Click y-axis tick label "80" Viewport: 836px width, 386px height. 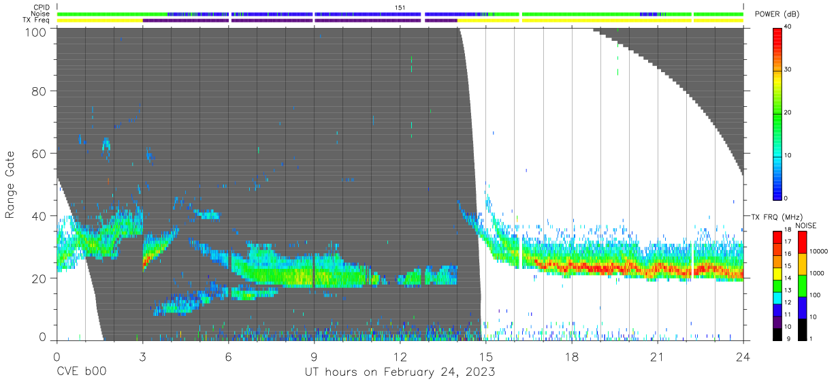tap(39, 91)
